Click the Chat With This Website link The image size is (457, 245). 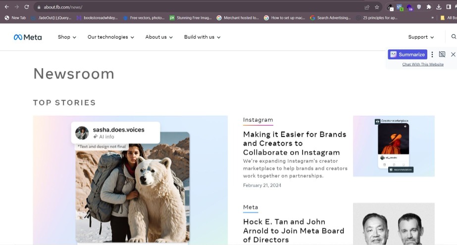(x=423, y=64)
